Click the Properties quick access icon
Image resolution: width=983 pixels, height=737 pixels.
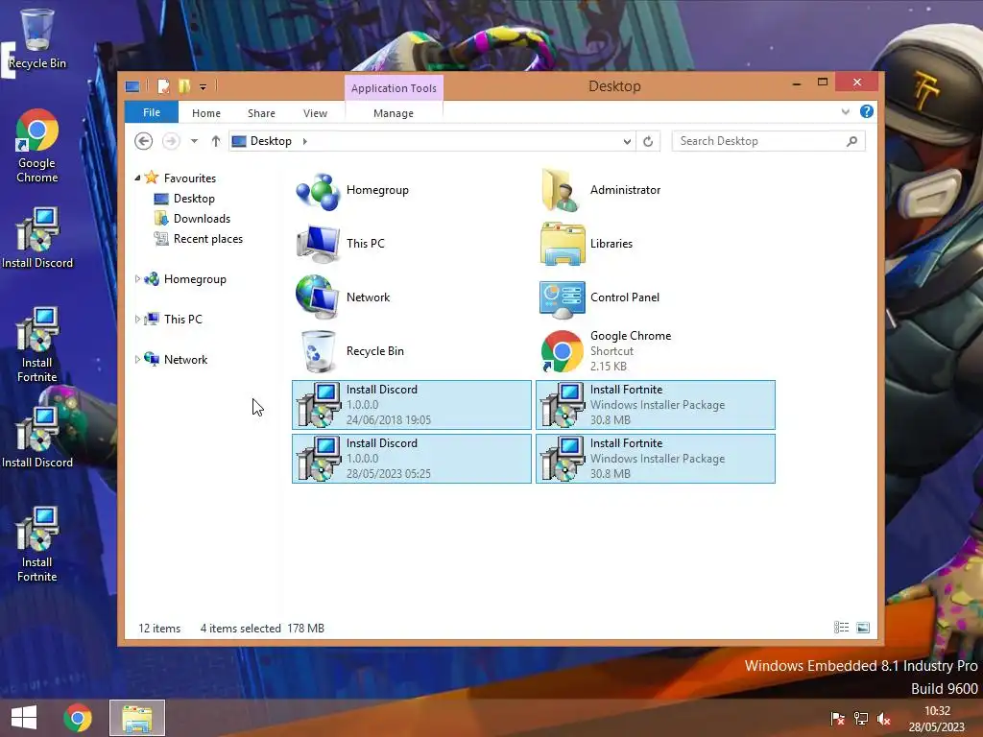163,86
